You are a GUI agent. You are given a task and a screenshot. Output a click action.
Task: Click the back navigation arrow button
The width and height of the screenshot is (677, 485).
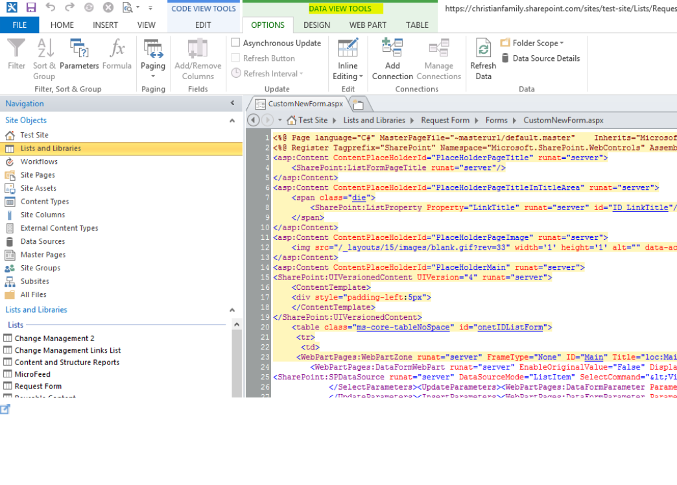coord(254,121)
